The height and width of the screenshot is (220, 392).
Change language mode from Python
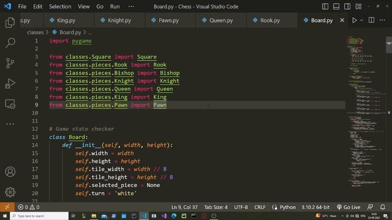click(287, 207)
